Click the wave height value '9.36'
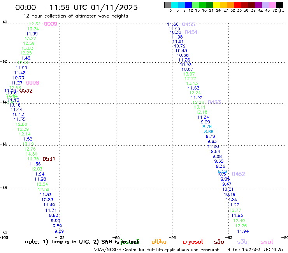This screenshot has height=253, width=288. pyautogui.click(x=221, y=166)
